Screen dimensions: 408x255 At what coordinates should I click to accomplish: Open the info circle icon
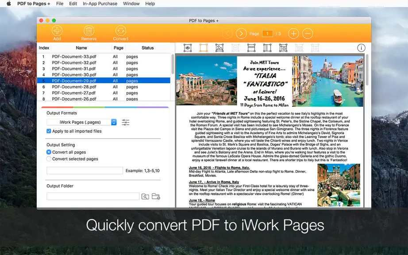pos(361,48)
